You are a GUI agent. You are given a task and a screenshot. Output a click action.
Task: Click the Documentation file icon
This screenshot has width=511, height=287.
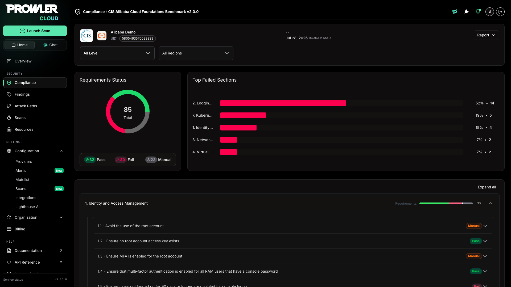[x=9, y=251]
